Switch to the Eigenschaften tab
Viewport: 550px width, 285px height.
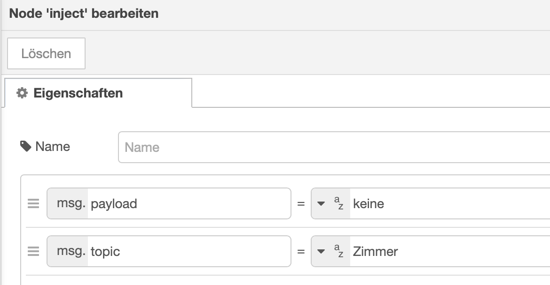pyautogui.click(x=78, y=93)
